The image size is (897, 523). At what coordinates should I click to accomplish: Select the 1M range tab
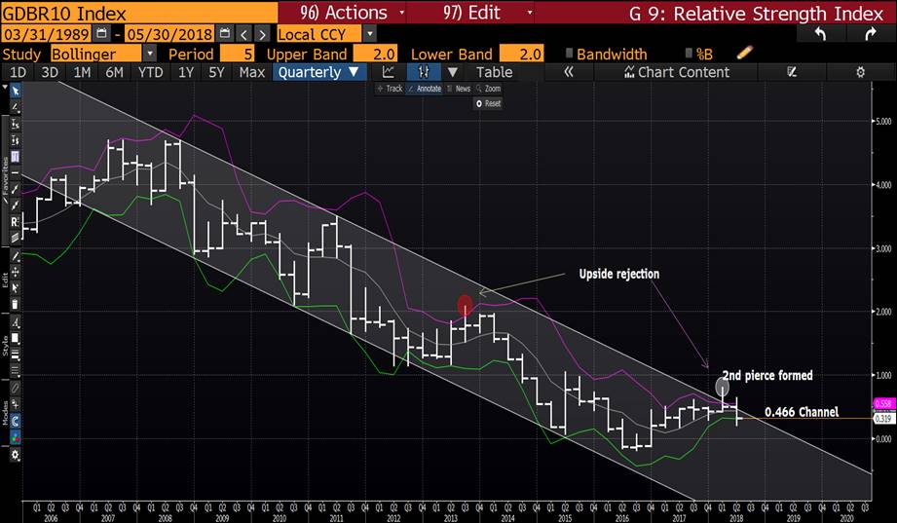82,72
